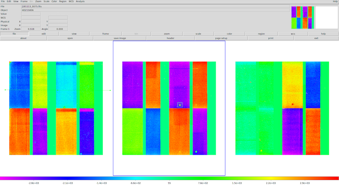
Task: Click the colorbar at the bottom
Action: pos(169,178)
